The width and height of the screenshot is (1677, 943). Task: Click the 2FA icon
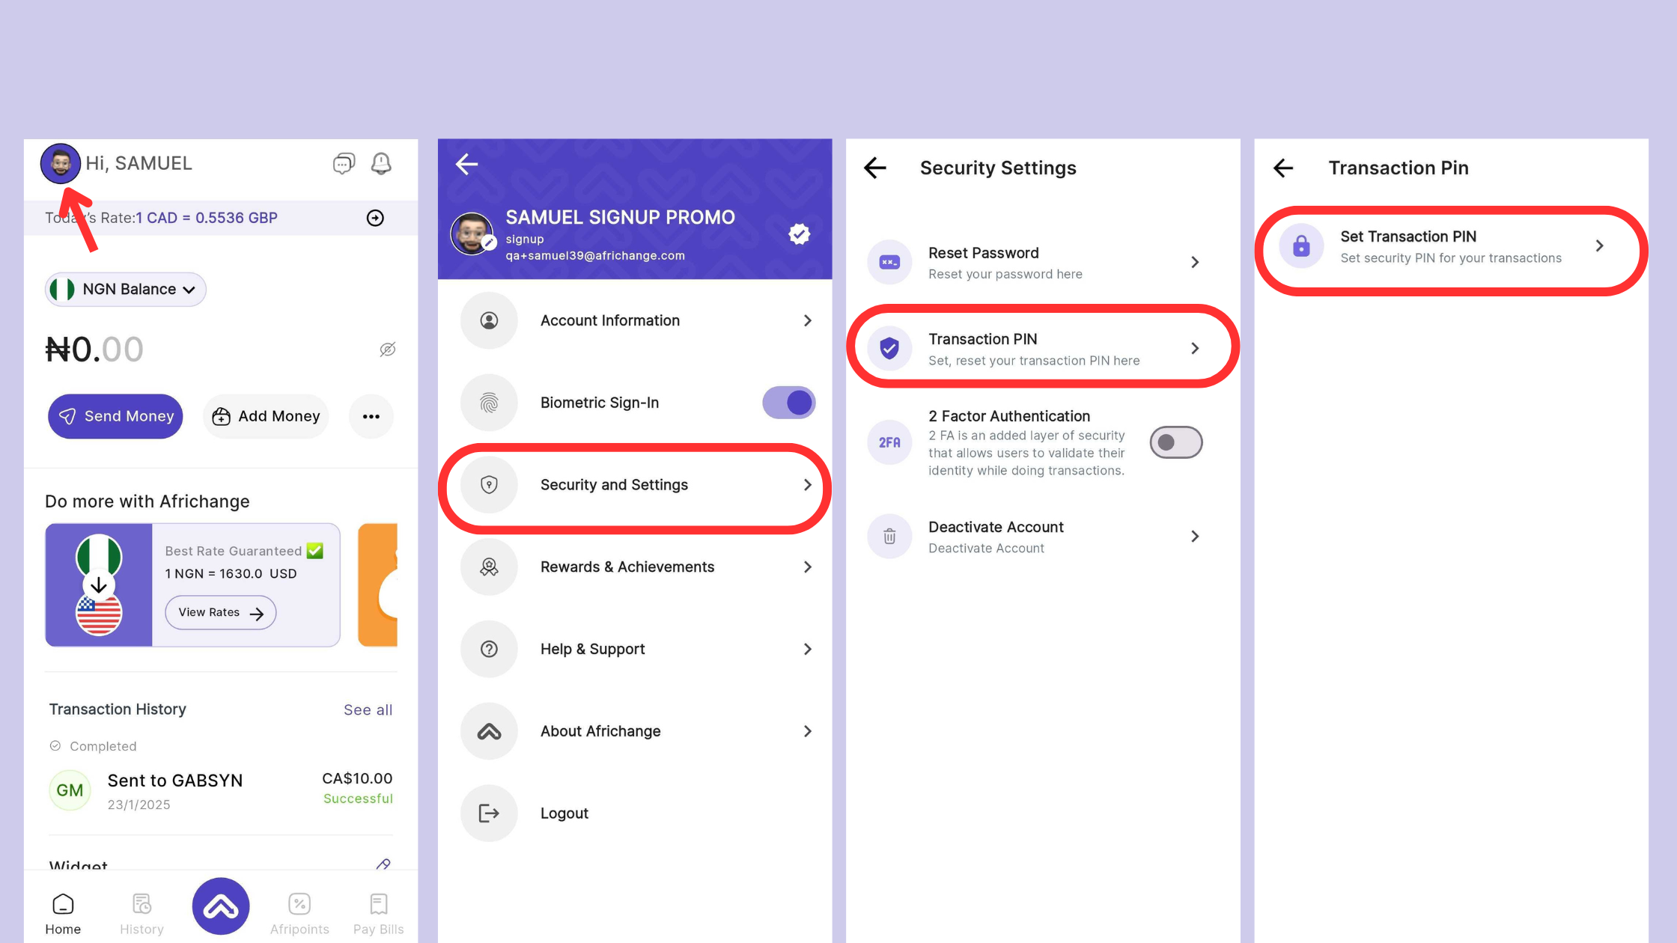(889, 442)
